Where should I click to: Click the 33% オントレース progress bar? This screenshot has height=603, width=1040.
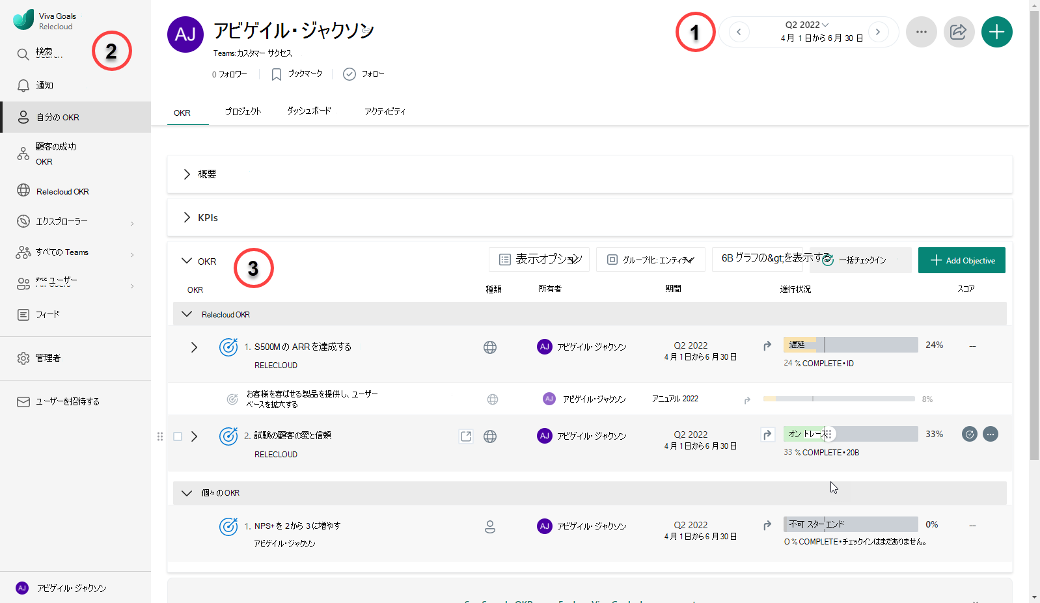pos(851,434)
